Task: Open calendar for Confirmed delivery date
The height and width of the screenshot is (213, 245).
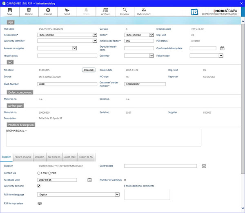Action: point(222,48)
